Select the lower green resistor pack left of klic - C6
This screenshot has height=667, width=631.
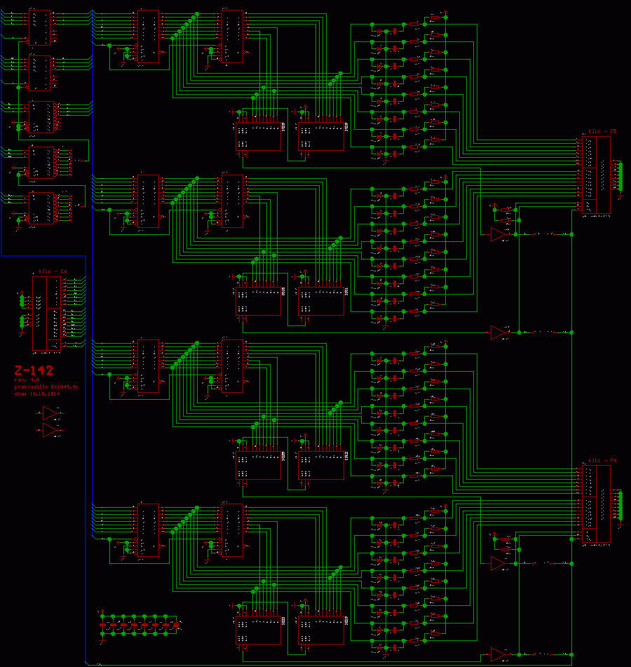(22, 322)
